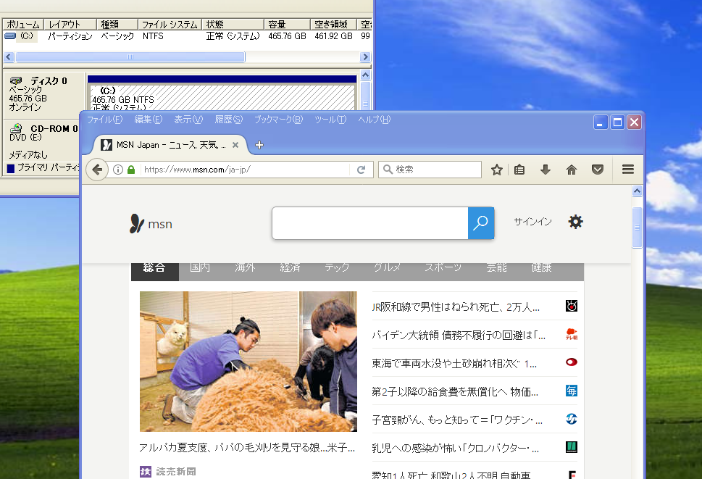Reload the page with refresh icon
702x479 pixels.
[362, 170]
